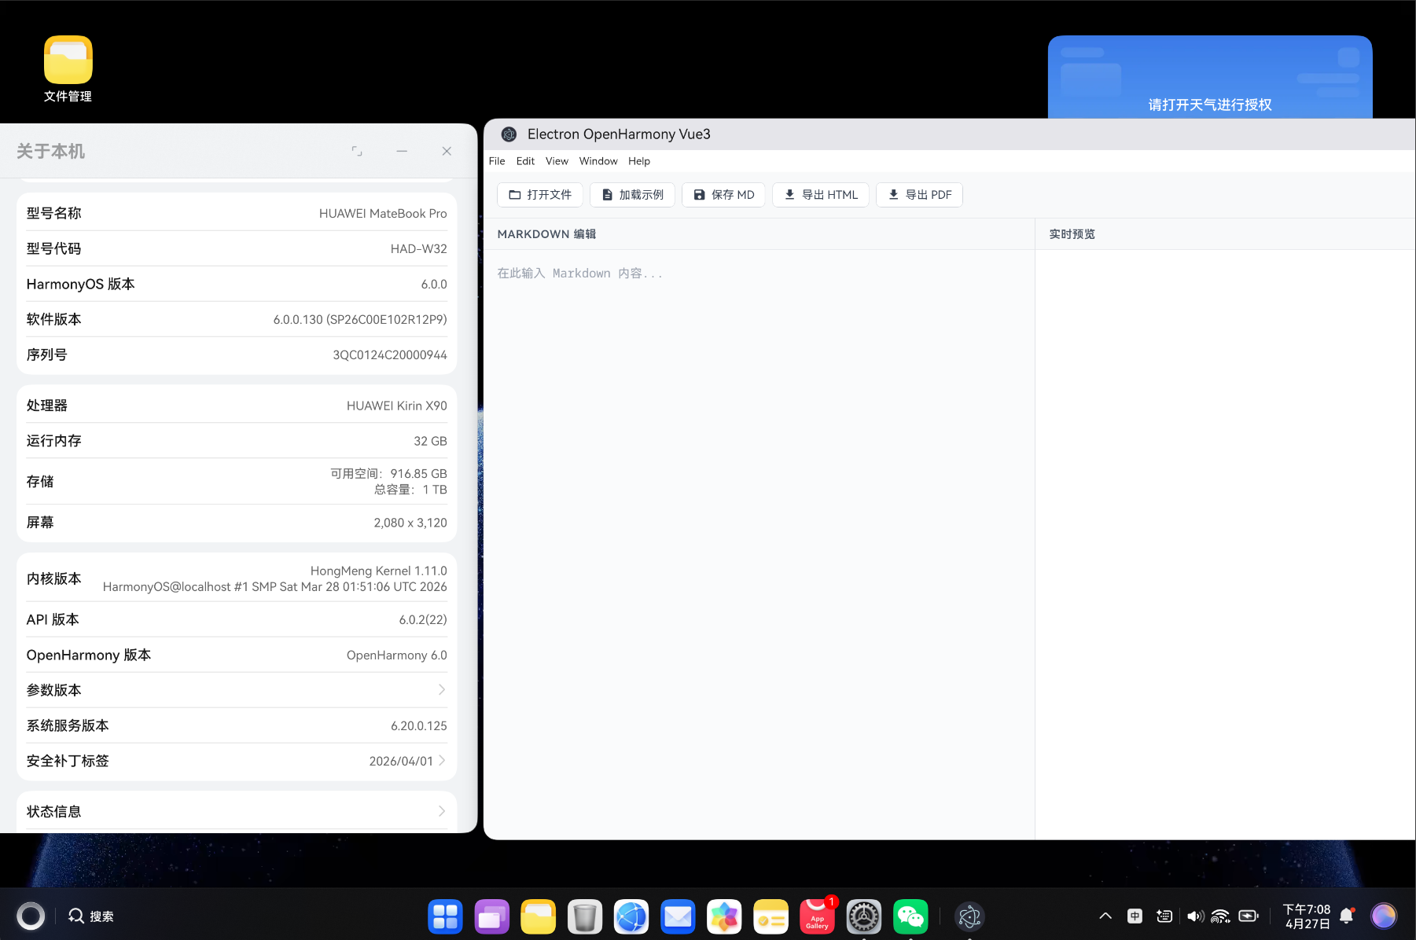Screen dimensions: 1416x940
Task: Minimize the 关于本机 window
Action: click(402, 151)
